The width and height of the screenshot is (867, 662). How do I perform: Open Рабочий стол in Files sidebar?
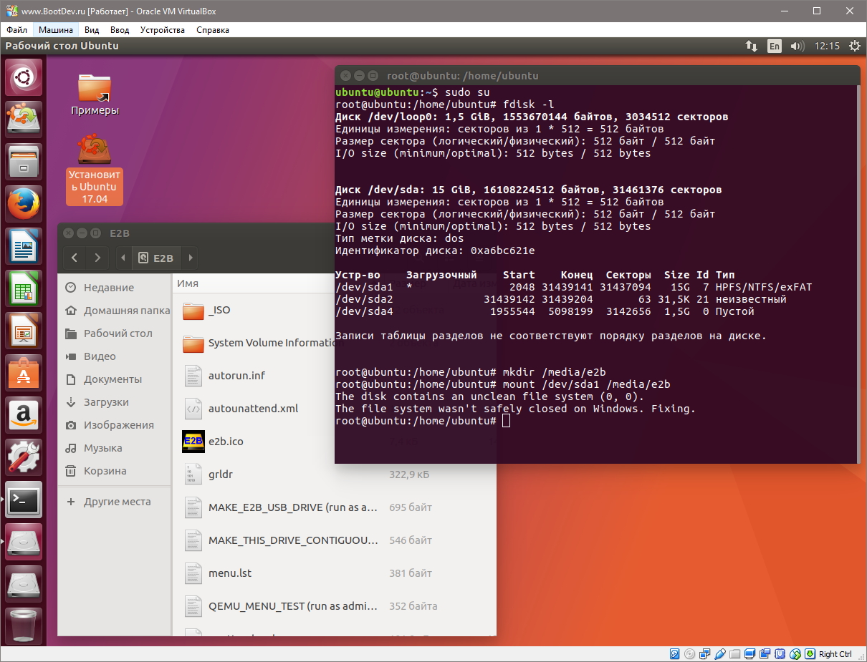pyautogui.click(x=115, y=334)
